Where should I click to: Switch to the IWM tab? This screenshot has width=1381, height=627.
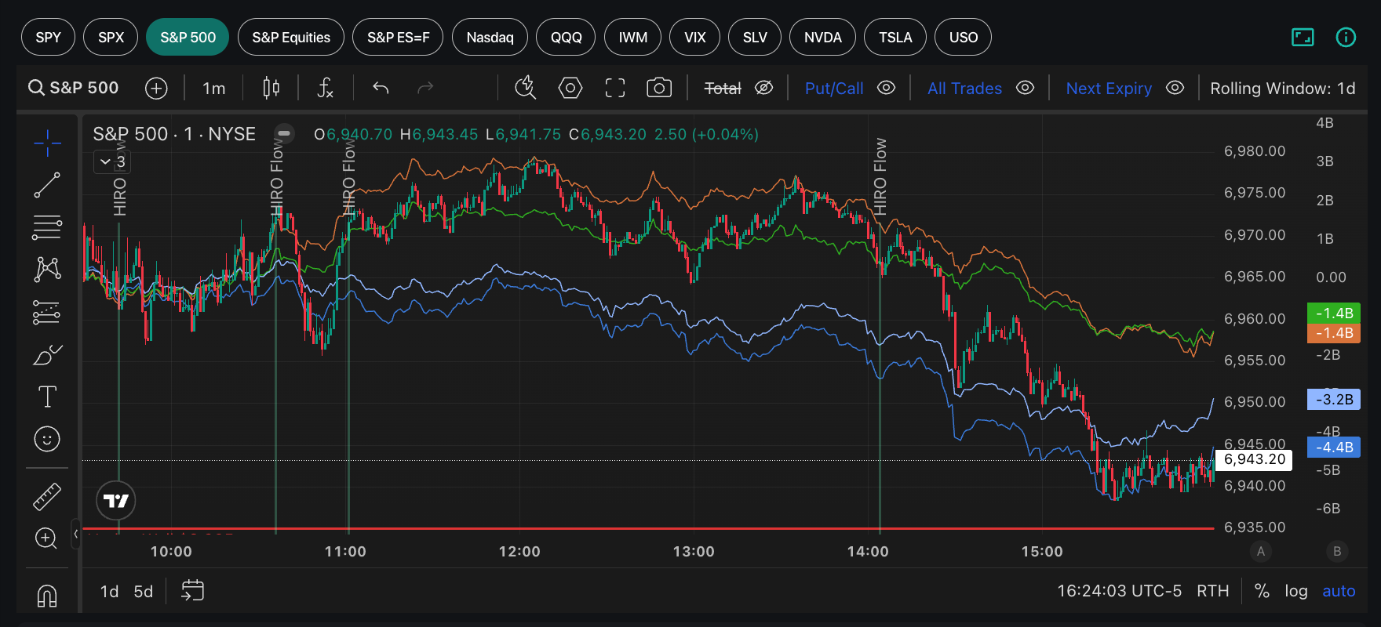(632, 37)
